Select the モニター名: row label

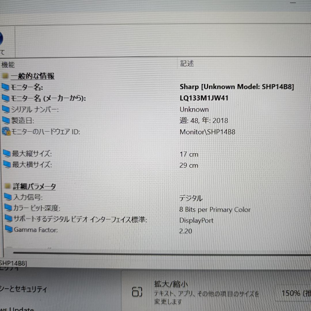tap(26, 87)
